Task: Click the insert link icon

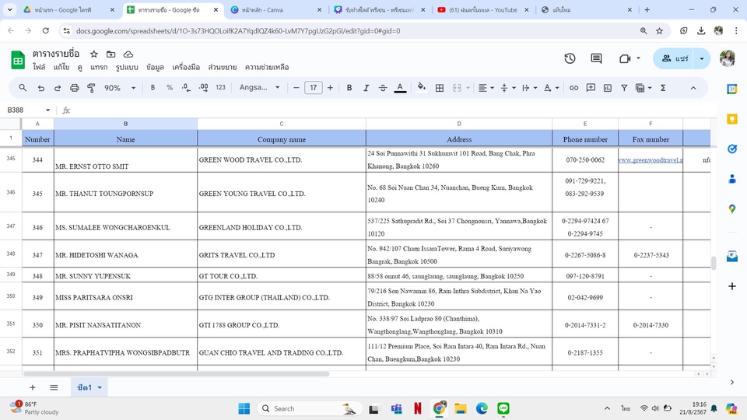Action: click(573, 88)
